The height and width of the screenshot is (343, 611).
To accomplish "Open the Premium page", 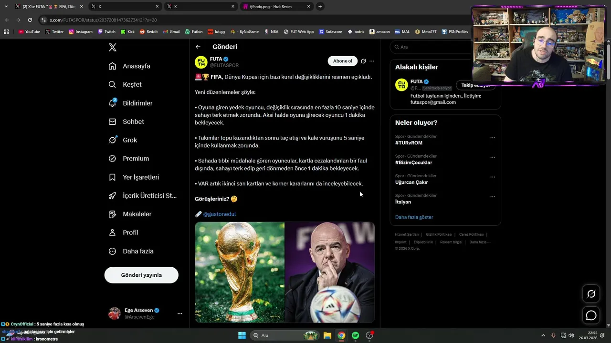I will (129, 158).
